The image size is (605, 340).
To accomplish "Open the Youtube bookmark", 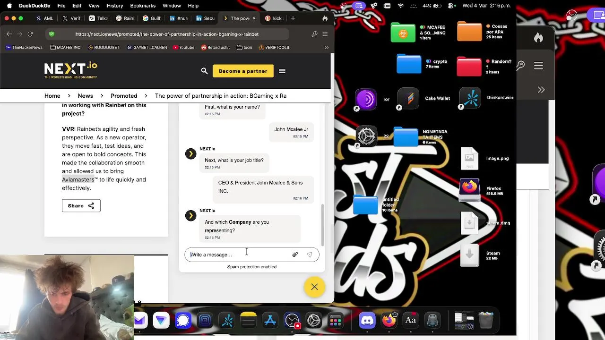I will [x=183, y=47].
